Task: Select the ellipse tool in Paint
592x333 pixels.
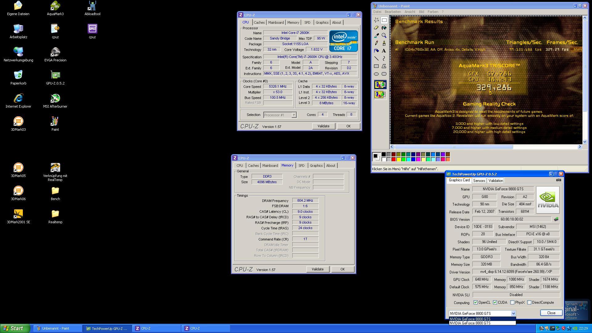Action: click(x=376, y=74)
